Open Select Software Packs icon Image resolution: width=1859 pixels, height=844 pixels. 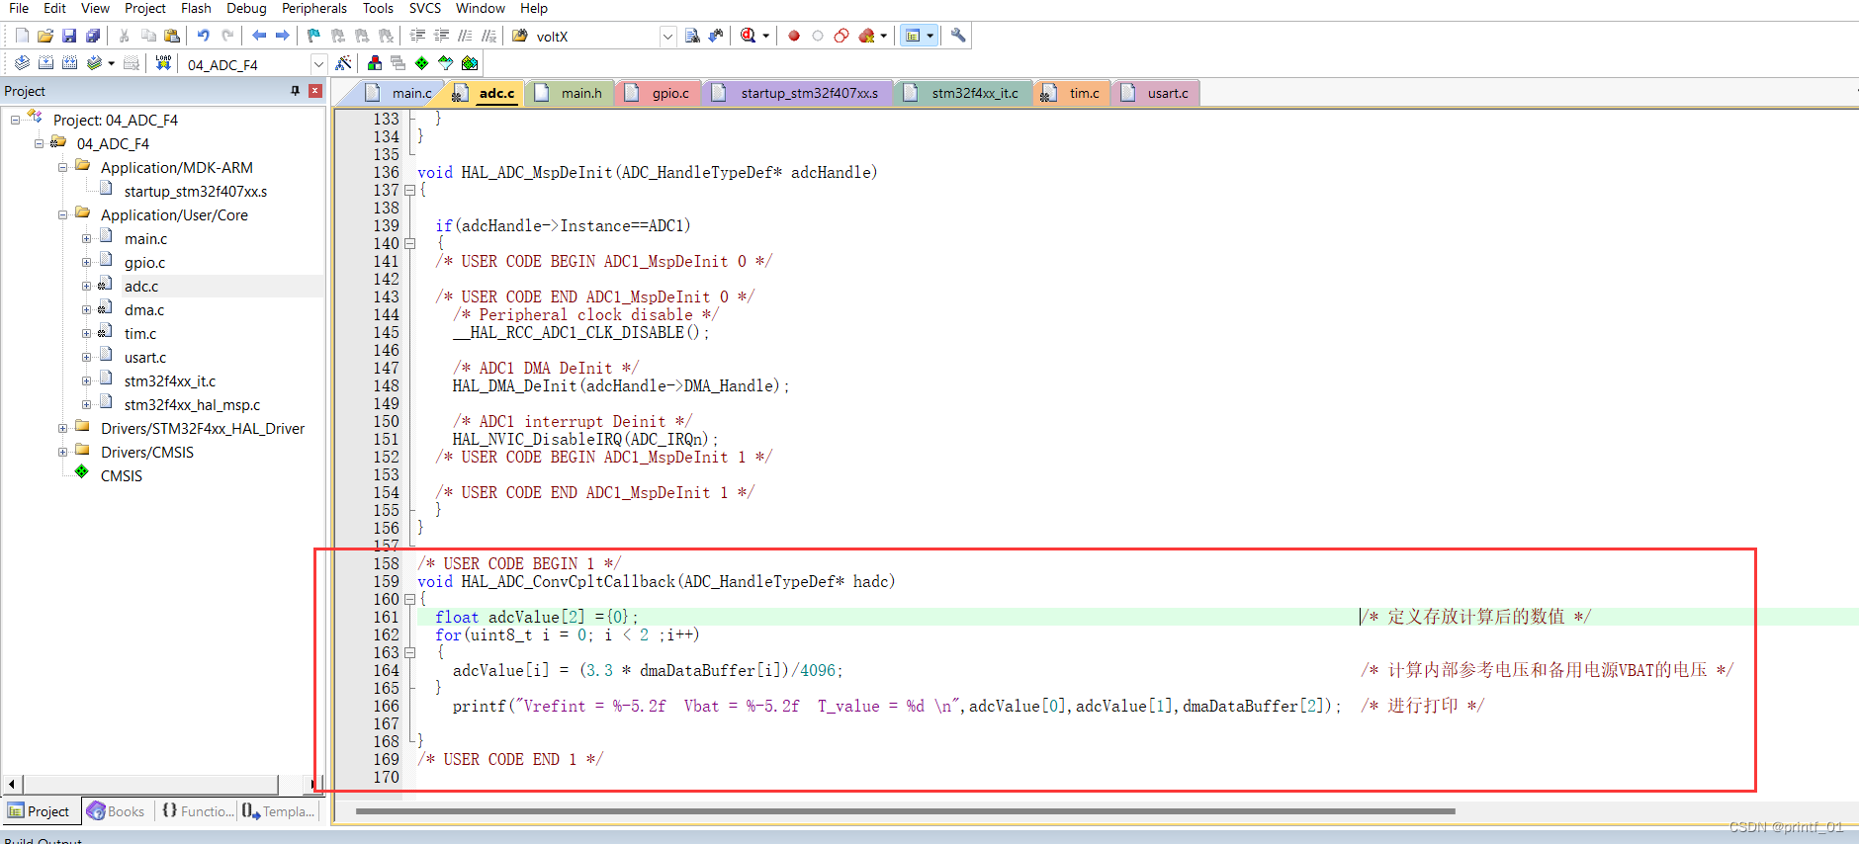pos(446,63)
